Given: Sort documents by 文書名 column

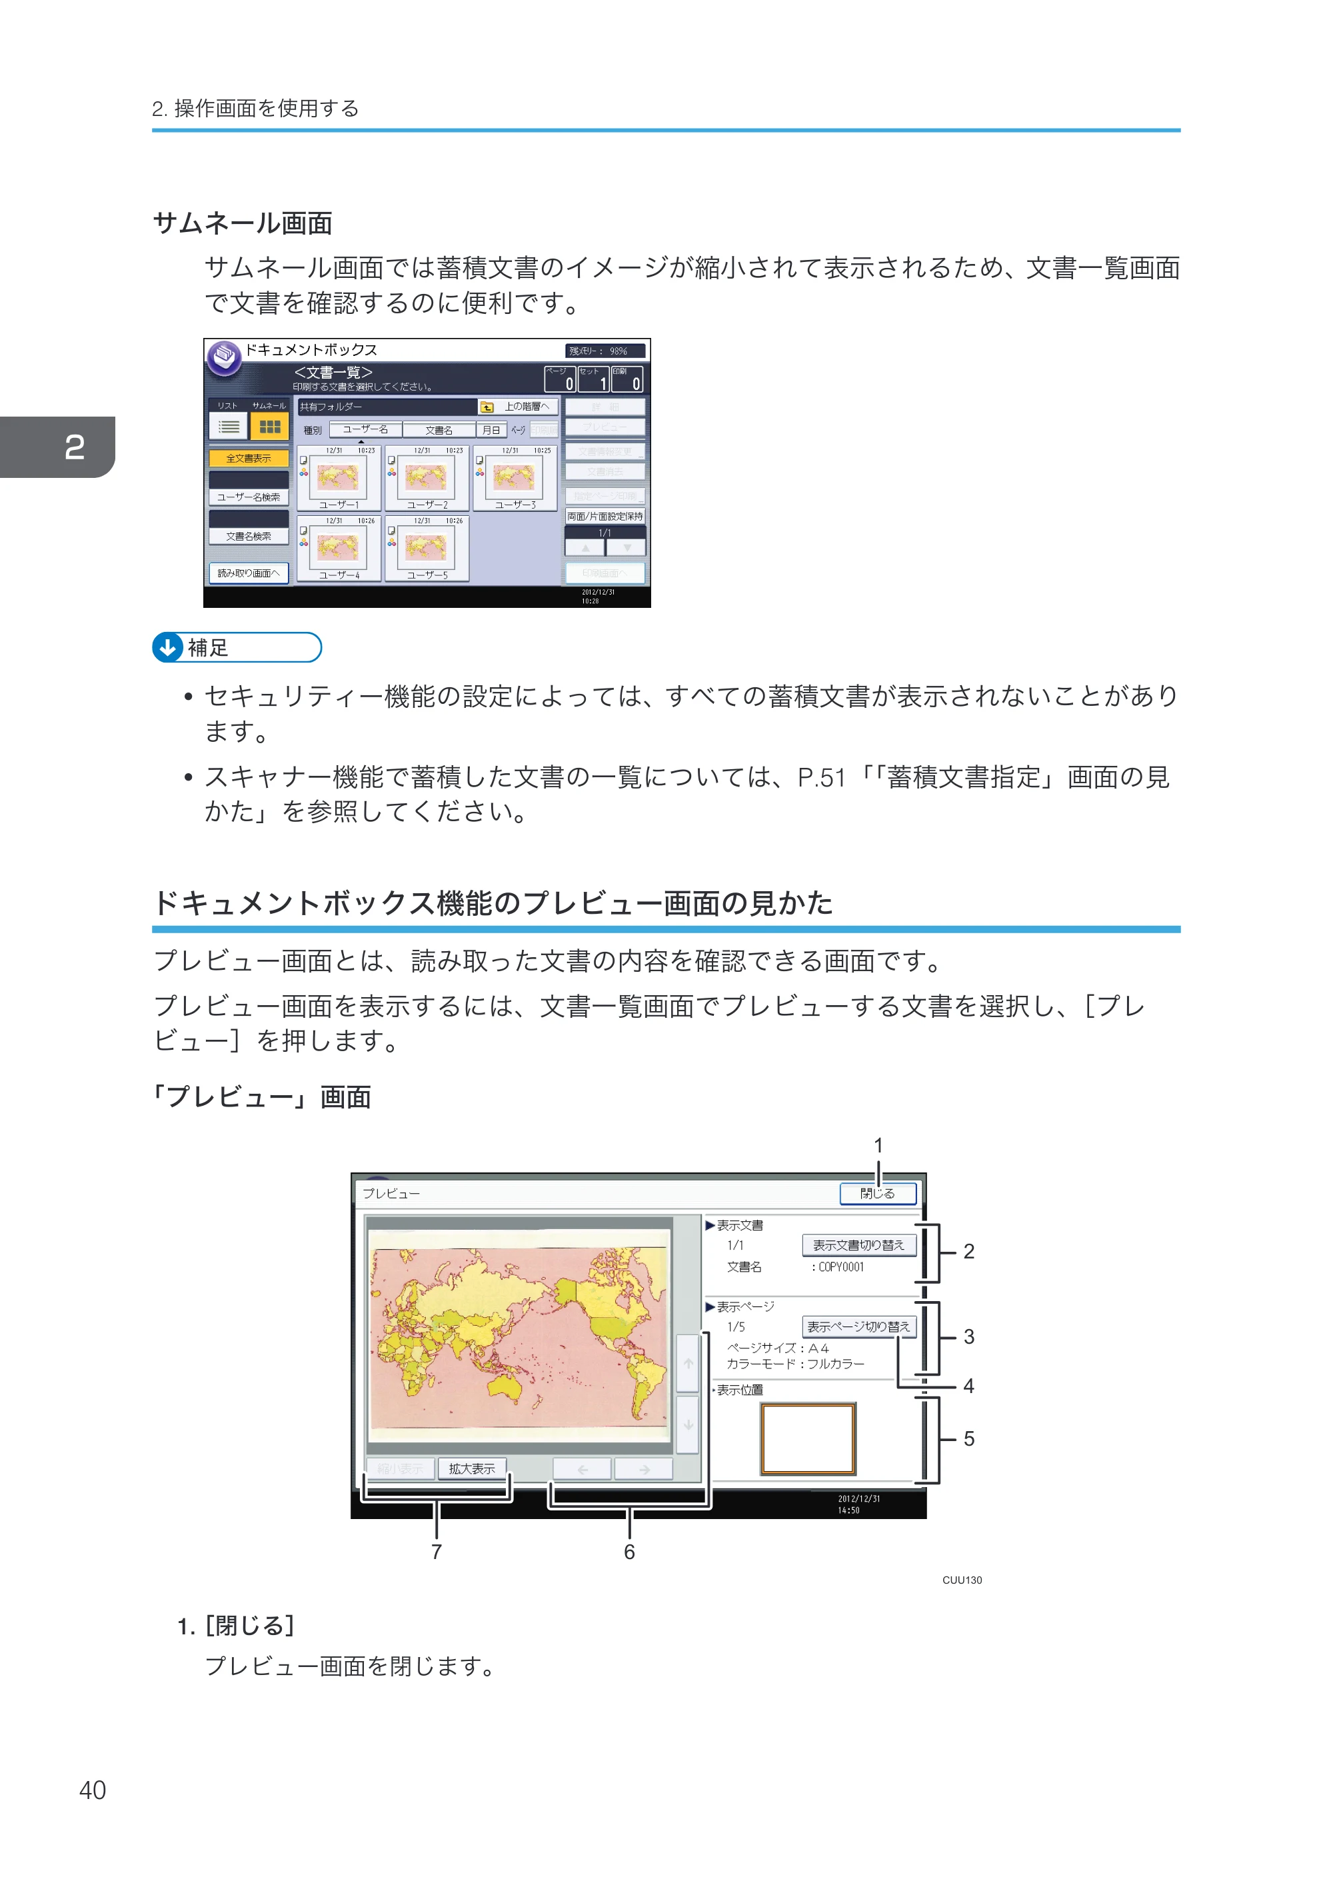Looking at the screenshot, I should tap(439, 429).
